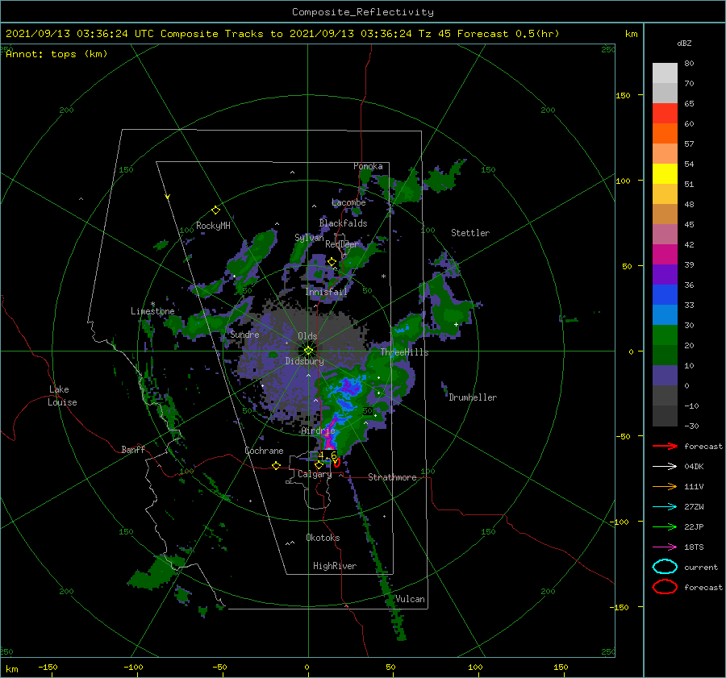726x678 pixels.
Task: Click the cyan current ellipse in legend
Action: tap(665, 567)
